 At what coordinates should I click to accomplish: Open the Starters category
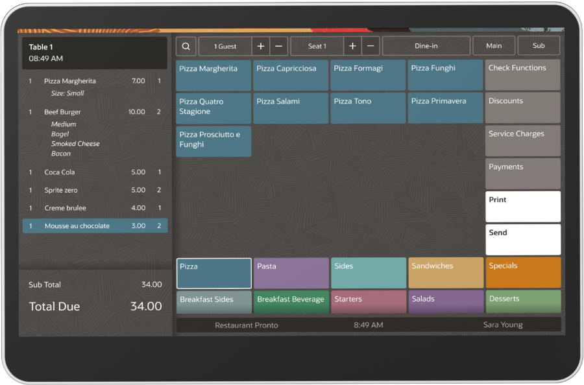point(369,301)
